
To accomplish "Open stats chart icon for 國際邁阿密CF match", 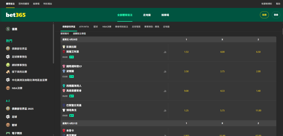I will (x=165, y=71).
